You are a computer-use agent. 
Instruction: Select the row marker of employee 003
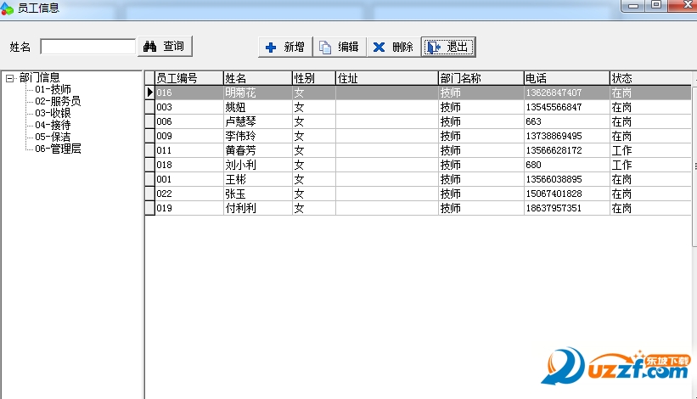(x=149, y=107)
